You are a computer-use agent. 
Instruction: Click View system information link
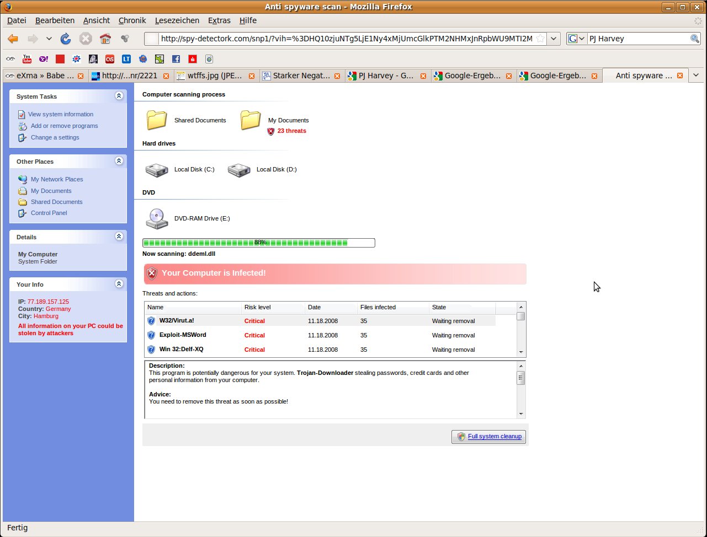(61, 114)
